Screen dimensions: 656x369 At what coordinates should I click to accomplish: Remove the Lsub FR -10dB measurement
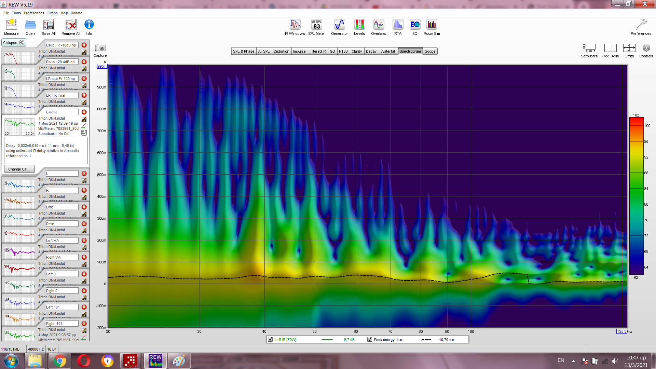click(84, 45)
